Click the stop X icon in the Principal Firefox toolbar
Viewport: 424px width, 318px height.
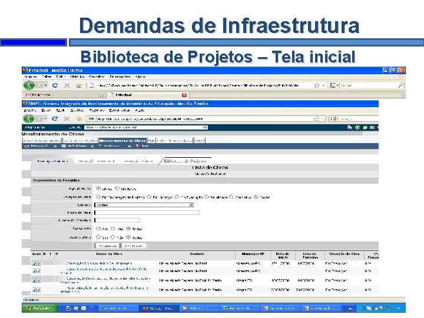(x=67, y=85)
